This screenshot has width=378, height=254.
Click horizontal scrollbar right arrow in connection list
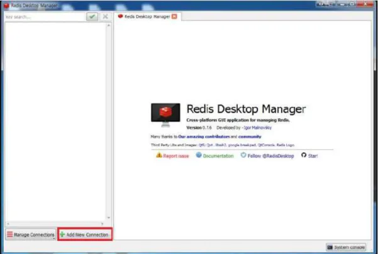coord(103,224)
